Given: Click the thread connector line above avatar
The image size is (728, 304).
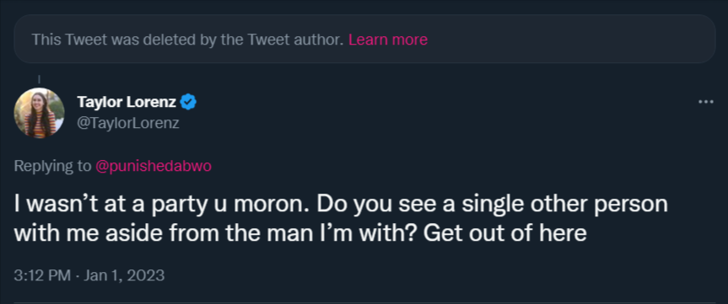Looking at the screenshot, I should click(x=39, y=79).
